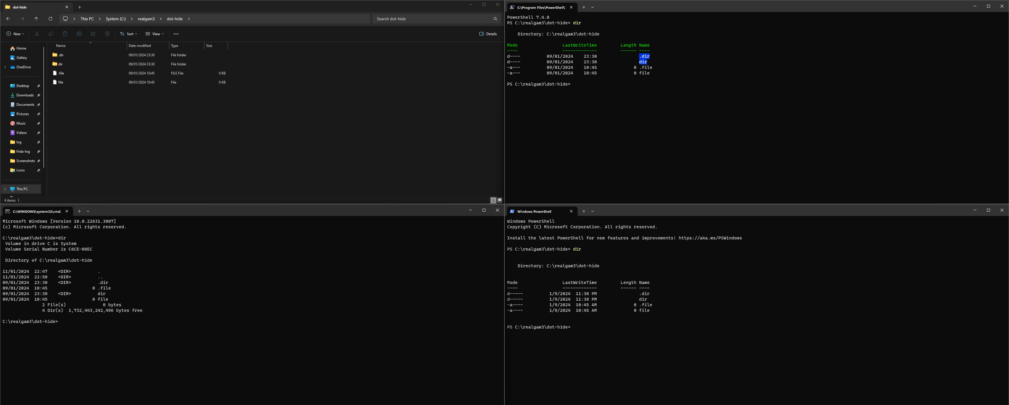This screenshot has width=1009, height=405.
Task: Click the forward navigation arrow in Explorer
Action: [x=22, y=19]
